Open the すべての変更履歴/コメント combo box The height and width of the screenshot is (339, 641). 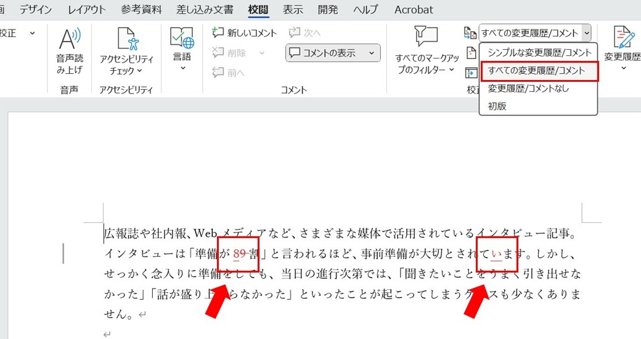click(x=535, y=33)
